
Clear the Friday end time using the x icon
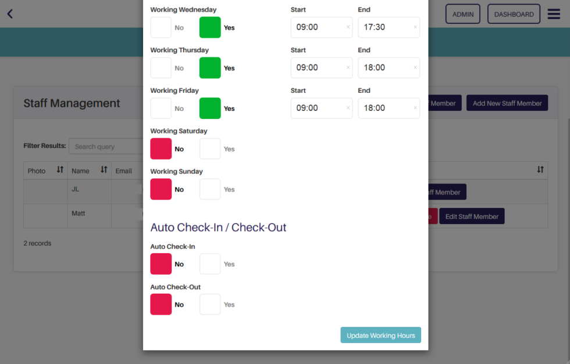(x=415, y=109)
